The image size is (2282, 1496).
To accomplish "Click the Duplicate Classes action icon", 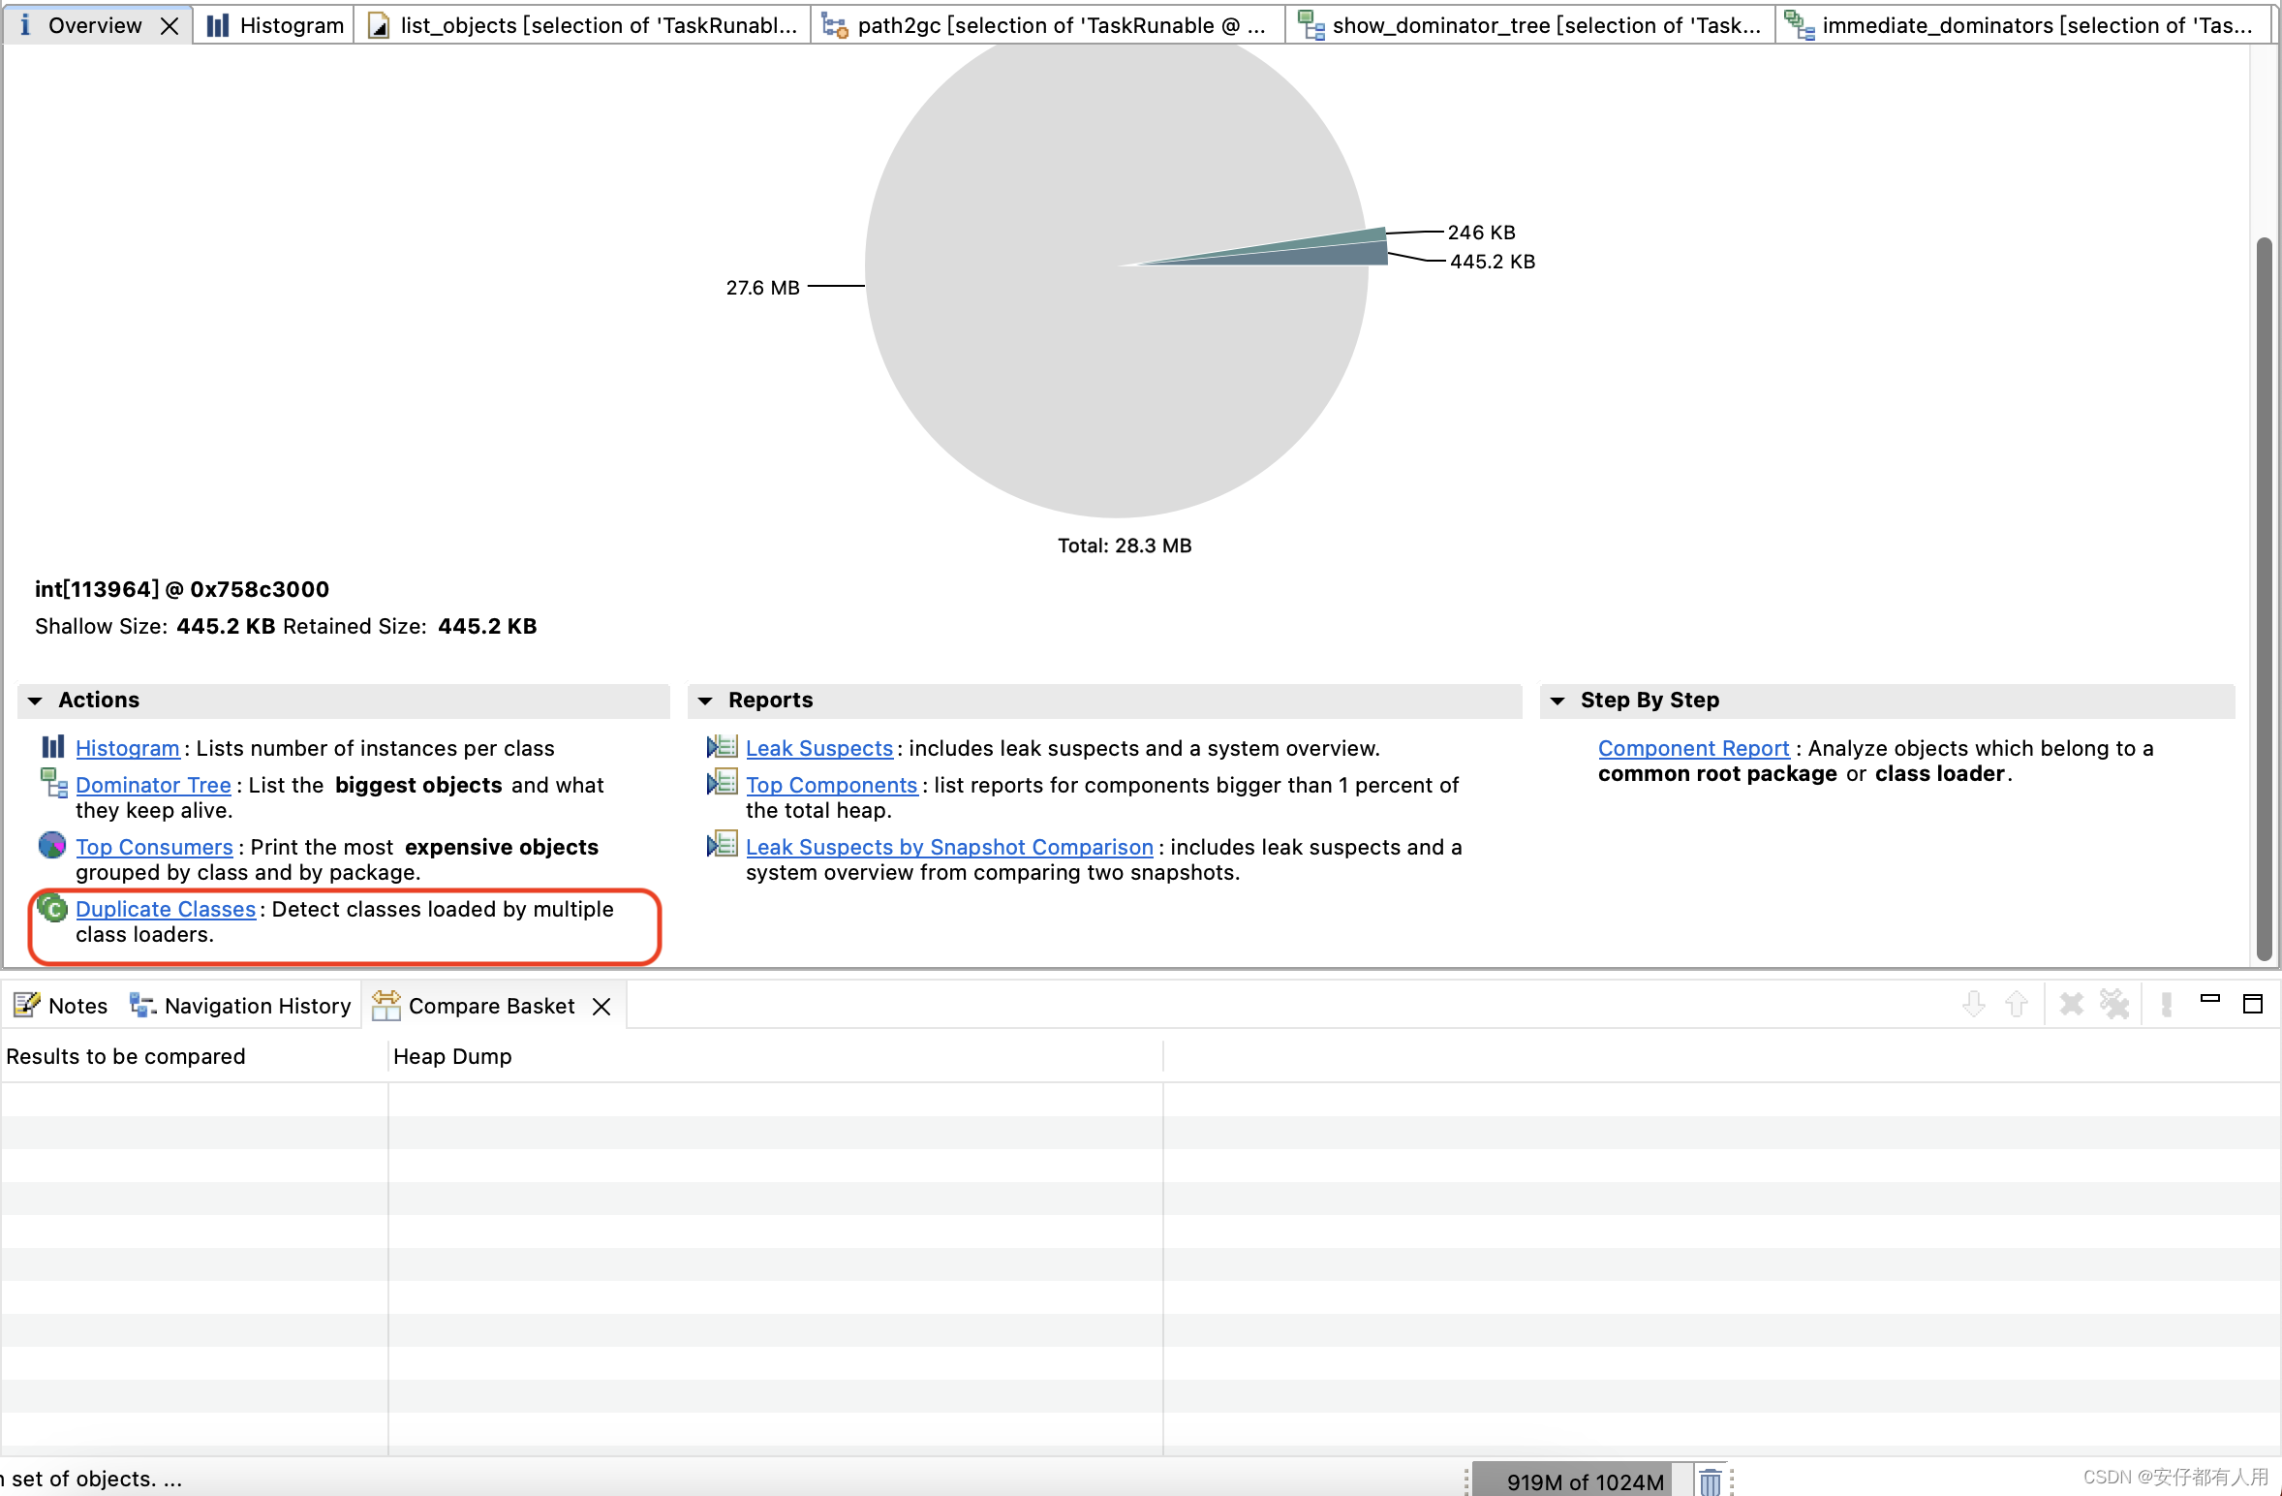I will coord(55,908).
